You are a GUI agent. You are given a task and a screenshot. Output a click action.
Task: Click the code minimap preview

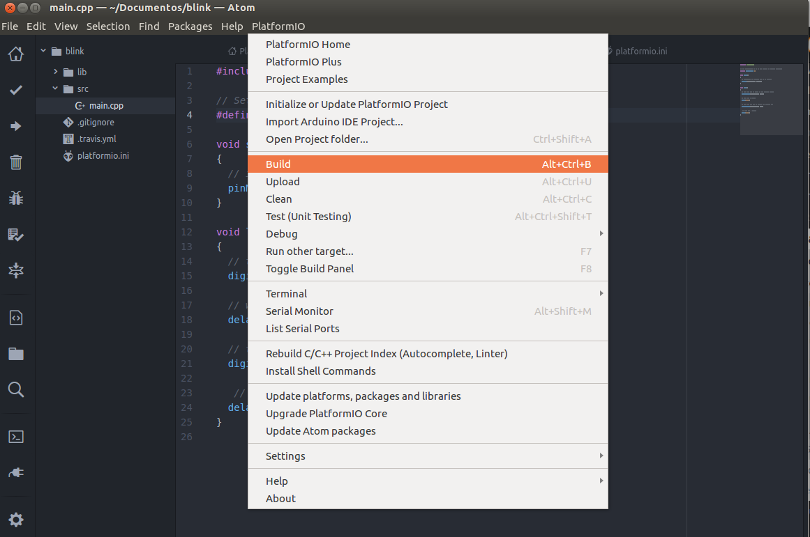tap(771, 100)
